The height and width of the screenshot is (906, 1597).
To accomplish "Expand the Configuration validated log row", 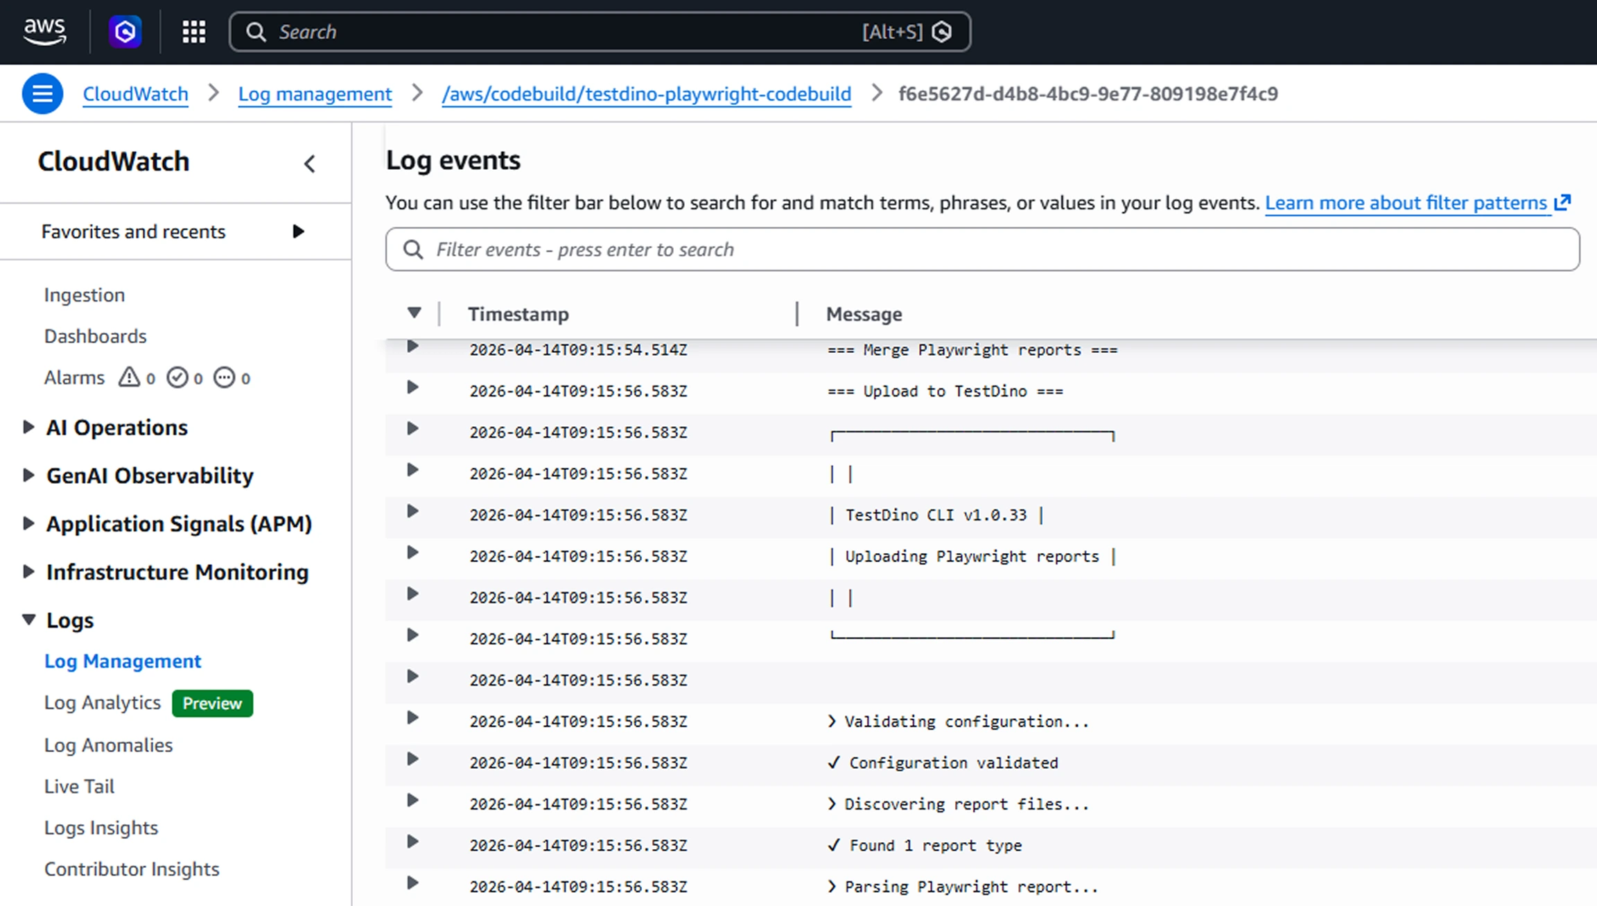I will (x=412, y=759).
